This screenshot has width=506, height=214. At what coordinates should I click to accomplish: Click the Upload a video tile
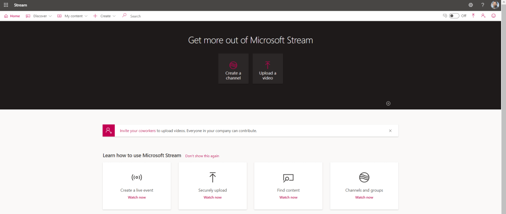268,69
